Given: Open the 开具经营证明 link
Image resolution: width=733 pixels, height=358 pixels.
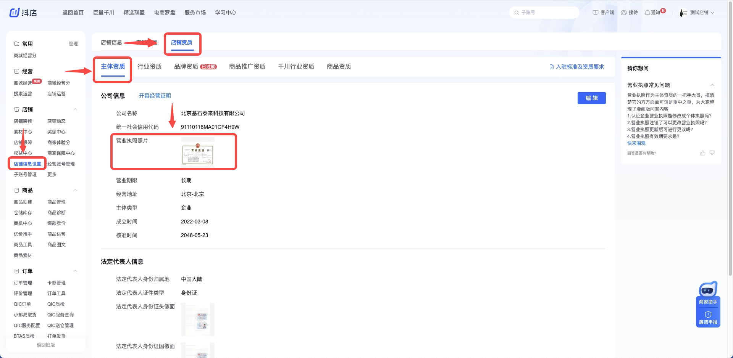Looking at the screenshot, I should pyautogui.click(x=155, y=96).
